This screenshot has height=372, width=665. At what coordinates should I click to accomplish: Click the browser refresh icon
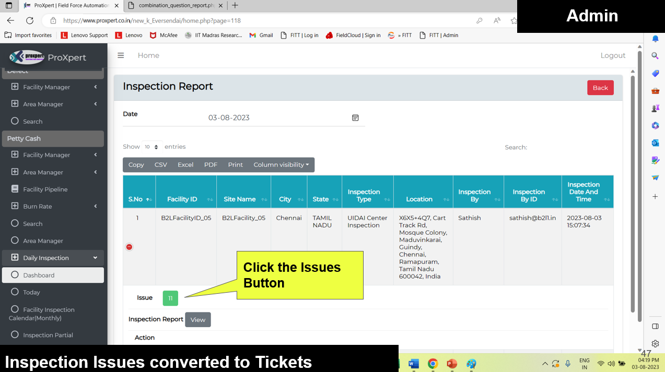30,21
